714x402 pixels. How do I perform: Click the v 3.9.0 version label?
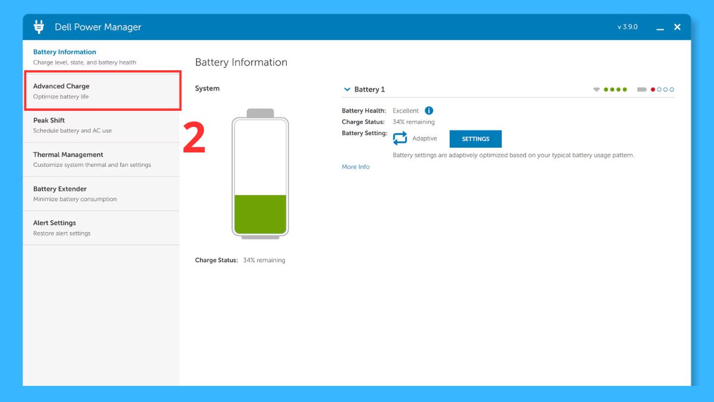628,27
